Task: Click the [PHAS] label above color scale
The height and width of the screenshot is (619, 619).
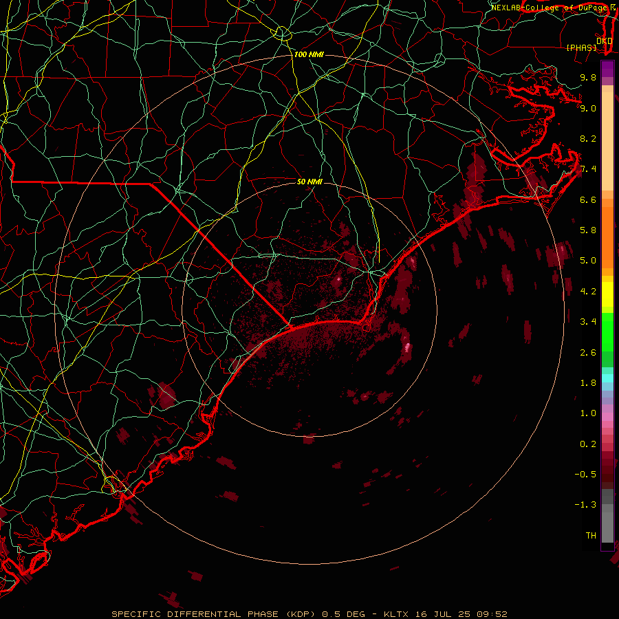Action: pos(581,47)
